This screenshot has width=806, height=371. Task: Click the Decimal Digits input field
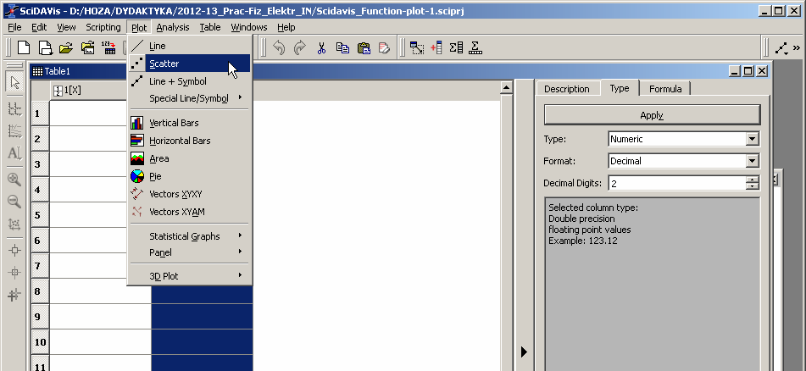pyautogui.click(x=677, y=183)
